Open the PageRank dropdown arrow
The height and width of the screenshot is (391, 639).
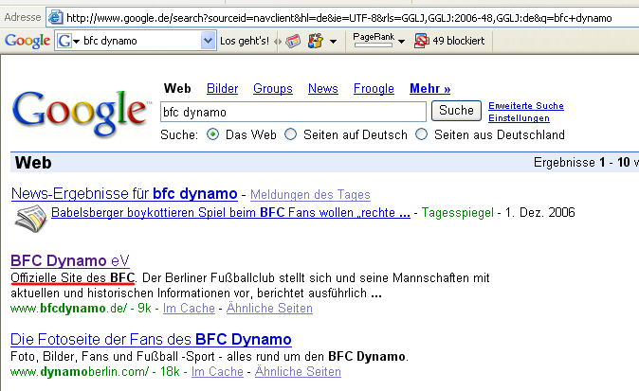click(x=401, y=41)
